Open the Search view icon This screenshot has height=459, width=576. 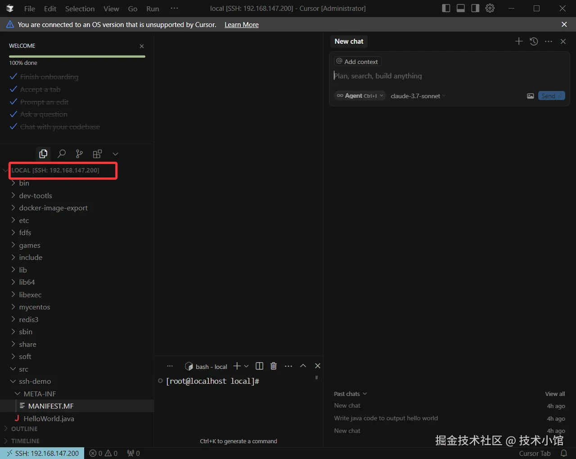[x=62, y=154]
